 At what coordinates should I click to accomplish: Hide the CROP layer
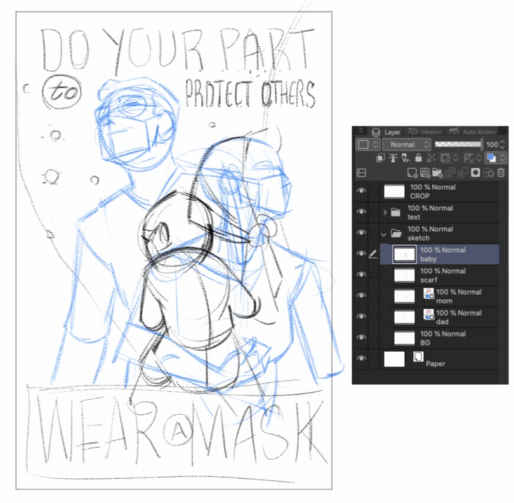(361, 191)
